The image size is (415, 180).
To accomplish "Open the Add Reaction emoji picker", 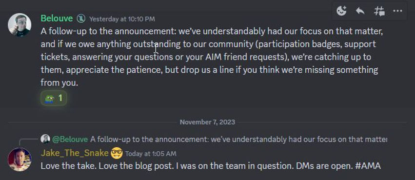I will pyautogui.click(x=341, y=11).
